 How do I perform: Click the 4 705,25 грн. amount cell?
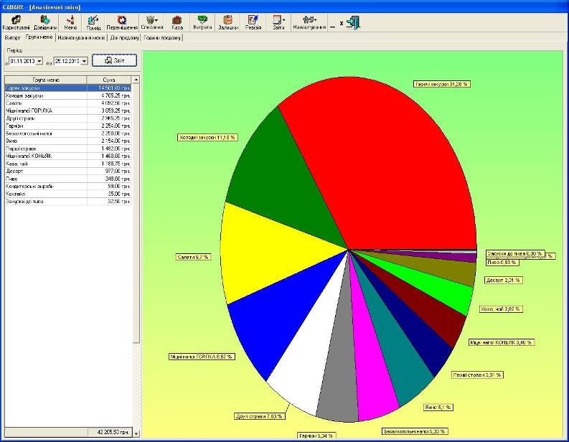click(x=109, y=95)
